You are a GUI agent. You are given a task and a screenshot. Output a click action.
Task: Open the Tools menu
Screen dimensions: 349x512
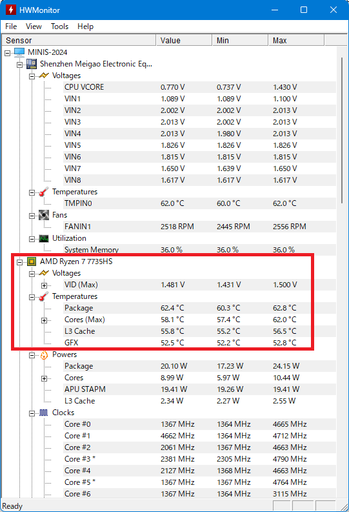(60, 26)
